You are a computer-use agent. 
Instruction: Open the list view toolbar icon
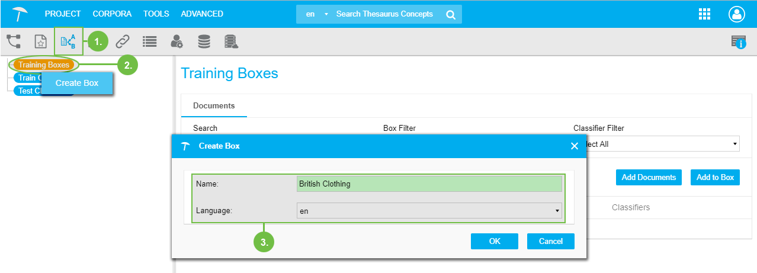coord(149,41)
